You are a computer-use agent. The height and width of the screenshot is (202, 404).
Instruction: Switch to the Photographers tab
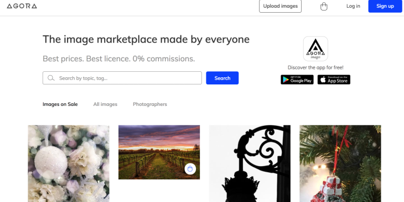(x=150, y=104)
